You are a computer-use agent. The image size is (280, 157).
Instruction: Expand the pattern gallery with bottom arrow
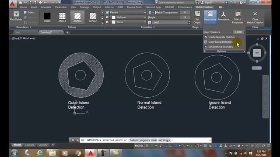(x=102, y=23)
